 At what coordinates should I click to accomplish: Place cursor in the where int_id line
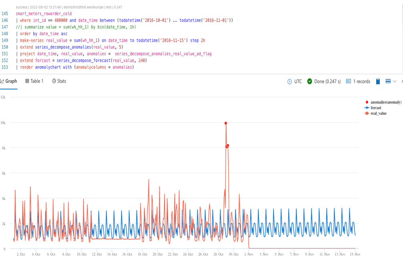coord(125,20)
